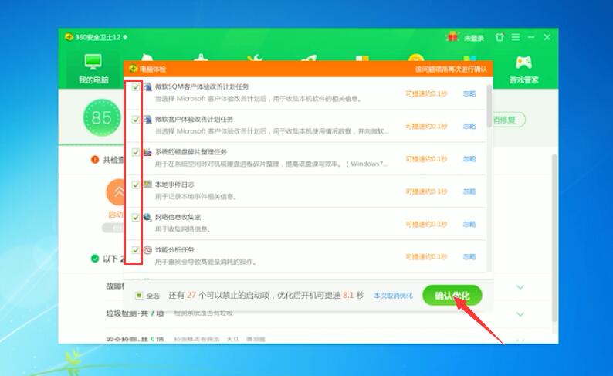Open the main menu hamburger icon
613x376 pixels.
516,37
